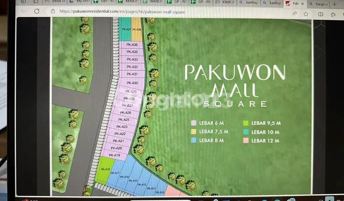Click the pakuwonresidential.com address bar
344x201 pixels.
(x=143, y=12)
